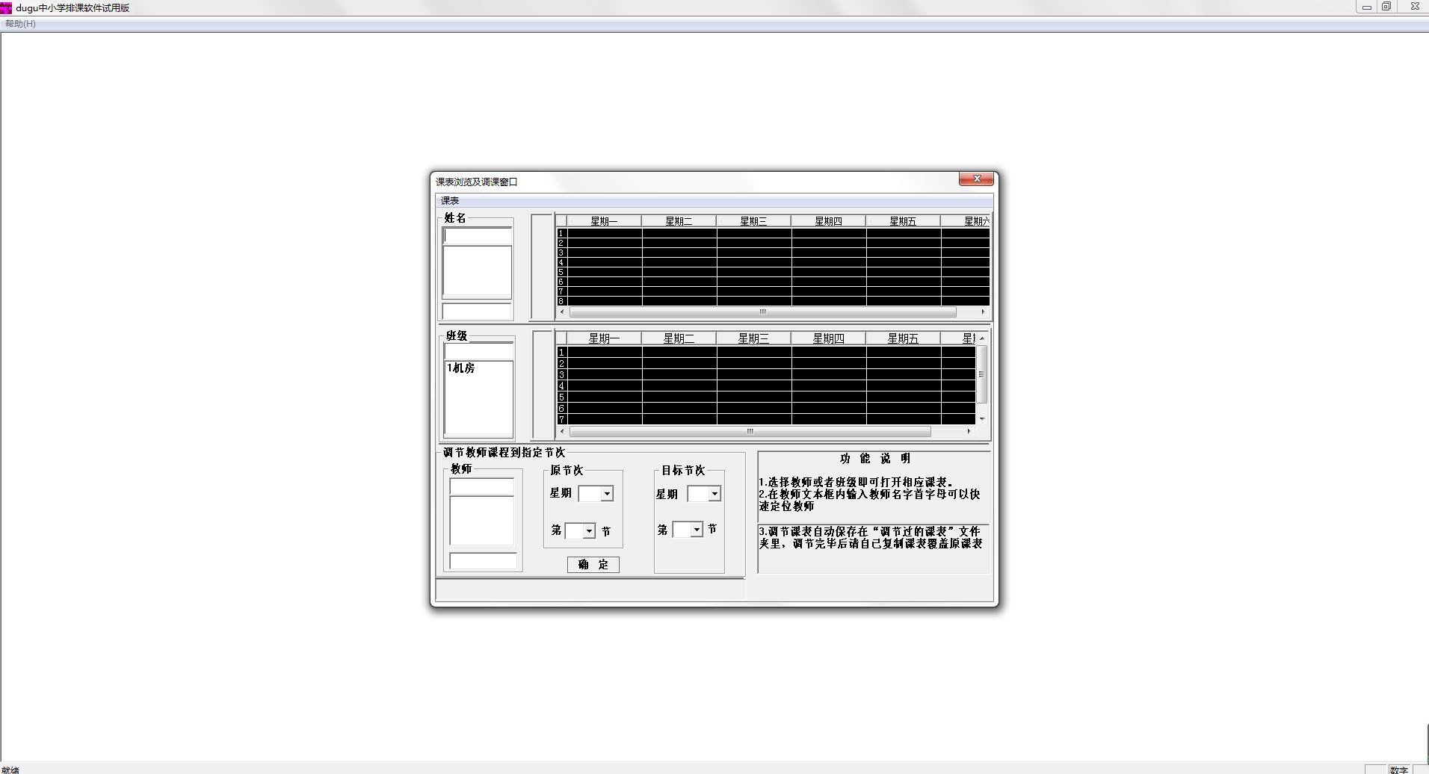
Task: Click left arrow of teacher timetable scrollbar
Action: tap(562, 312)
